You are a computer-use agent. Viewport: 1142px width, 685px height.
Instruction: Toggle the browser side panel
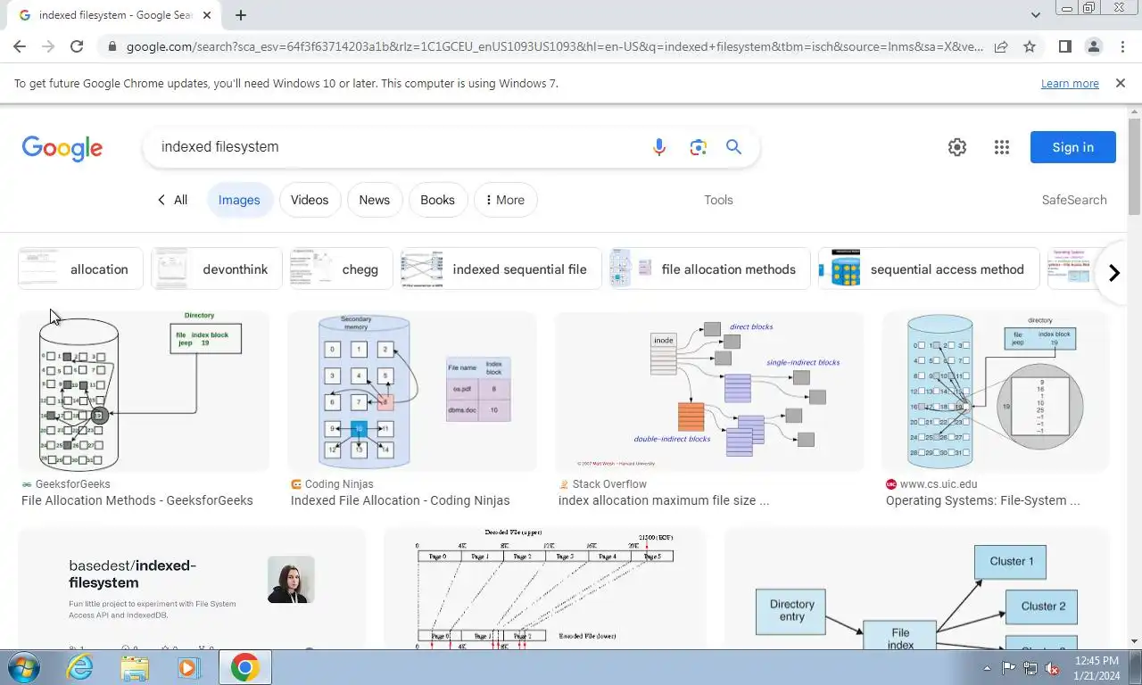[1064, 47]
